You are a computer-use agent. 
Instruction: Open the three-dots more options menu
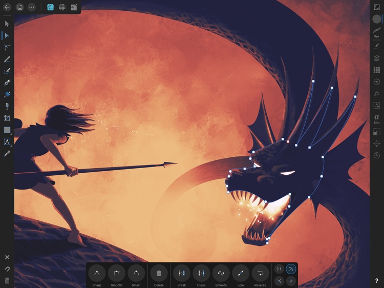(x=32, y=7)
